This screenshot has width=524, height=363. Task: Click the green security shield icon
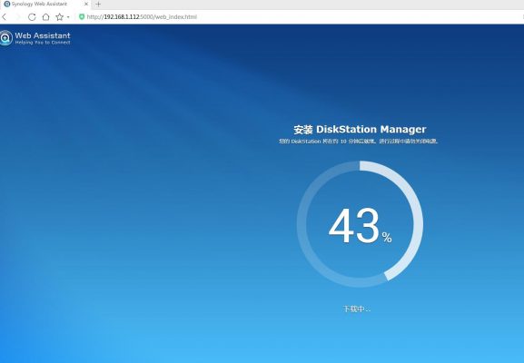(82, 16)
